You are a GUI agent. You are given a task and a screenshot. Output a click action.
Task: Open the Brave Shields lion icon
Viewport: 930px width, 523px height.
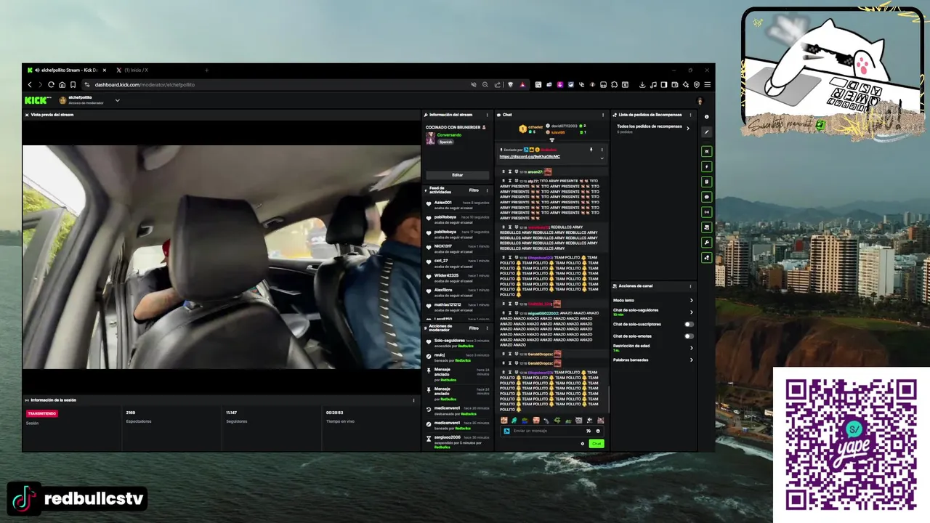click(510, 85)
